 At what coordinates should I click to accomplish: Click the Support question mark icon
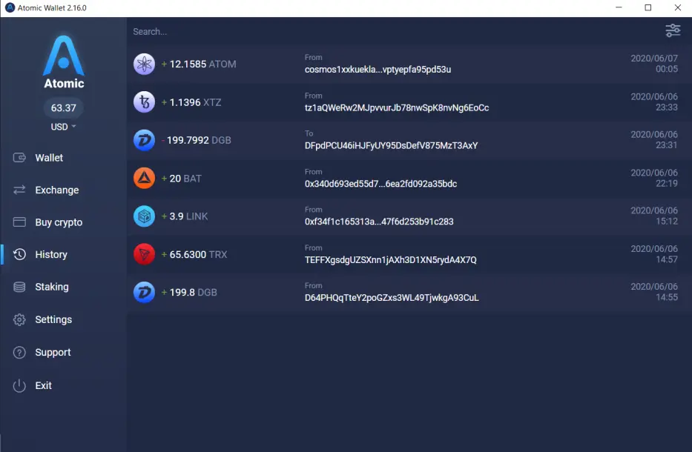(19, 353)
